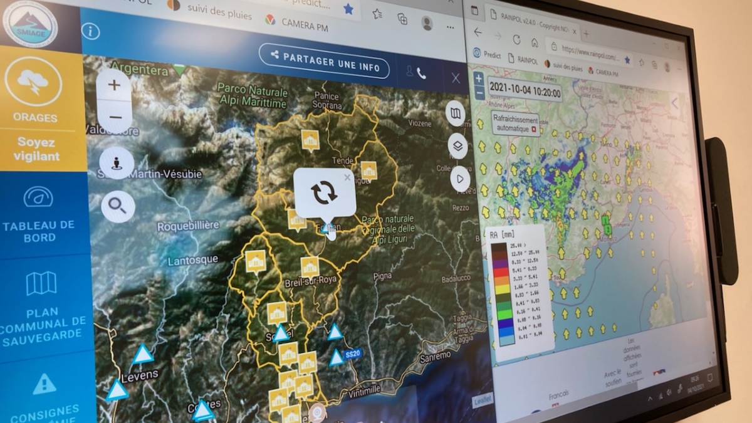Image resolution: width=752 pixels, height=423 pixels.
Task: Open the info icon beside the logo
Action: (90, 31)
